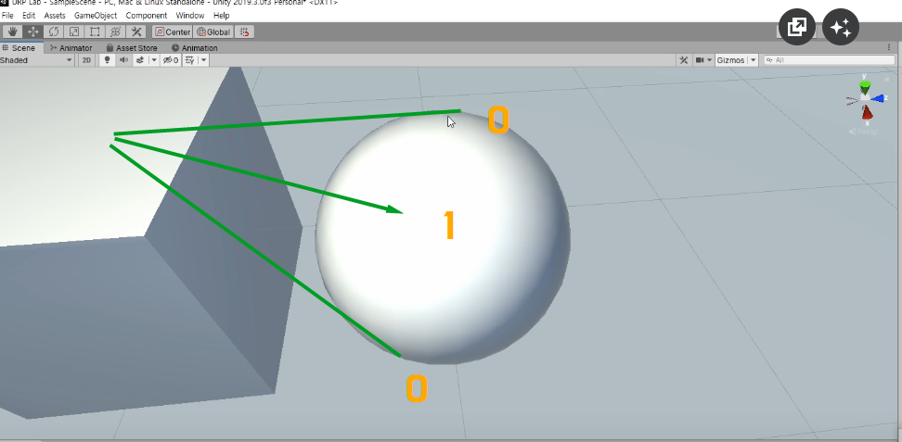Open the Help menu
902x442 pixels.
coord(222,16)
